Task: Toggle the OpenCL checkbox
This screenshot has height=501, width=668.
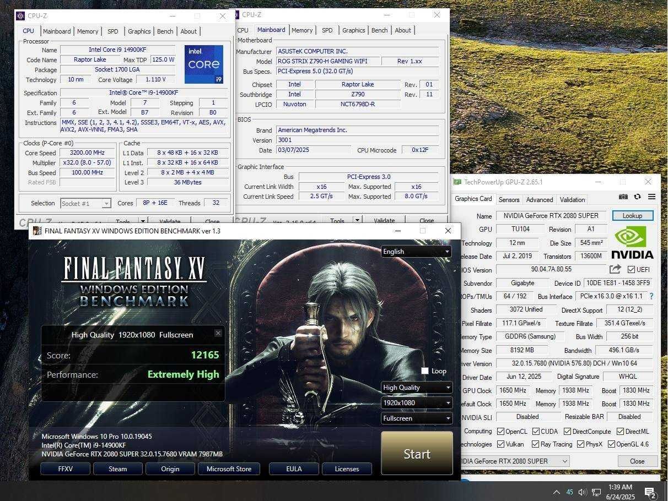Action: [x=500, y=431]
